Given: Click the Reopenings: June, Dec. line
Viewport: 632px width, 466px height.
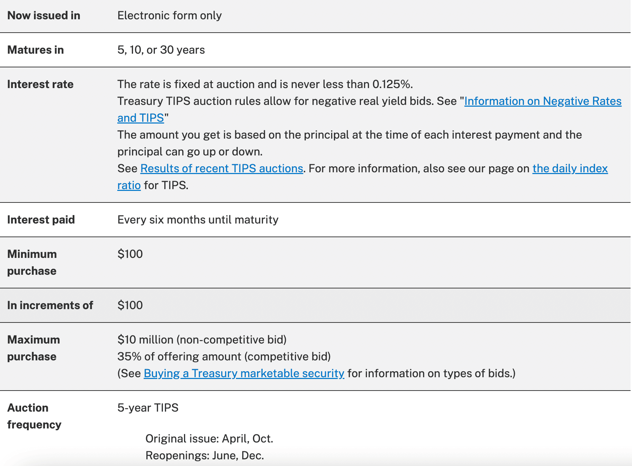Looking at the screenshot, I should tap(205, 455).
